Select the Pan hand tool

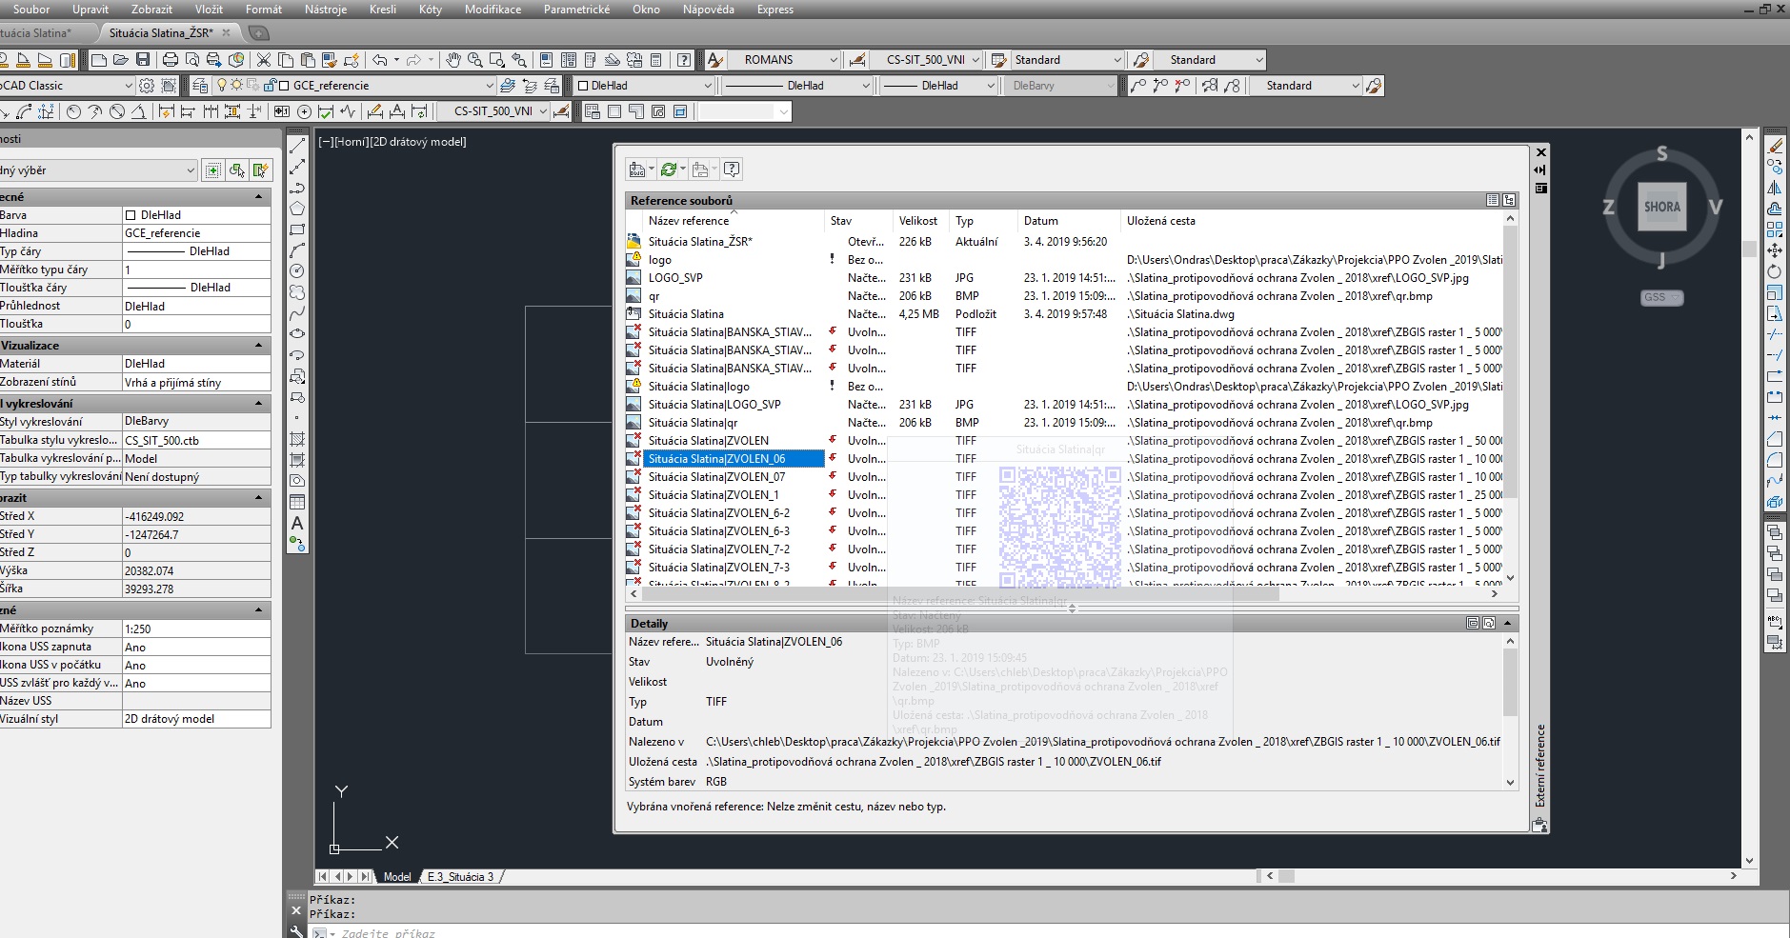click(453, 60)
